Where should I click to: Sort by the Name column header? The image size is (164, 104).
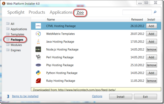click(x=51, y=20)
